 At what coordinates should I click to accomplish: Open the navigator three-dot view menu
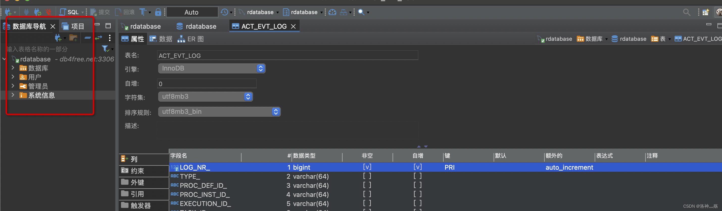[x=110, y=38]
